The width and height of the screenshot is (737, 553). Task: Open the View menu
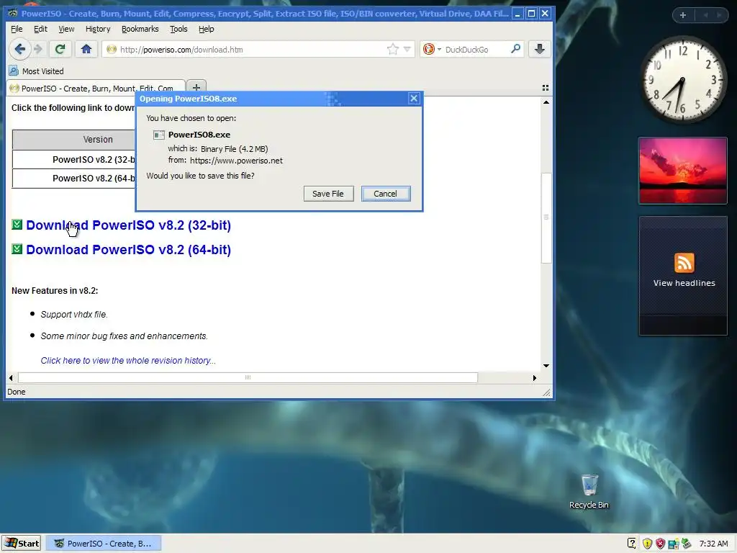pos(66,29)
